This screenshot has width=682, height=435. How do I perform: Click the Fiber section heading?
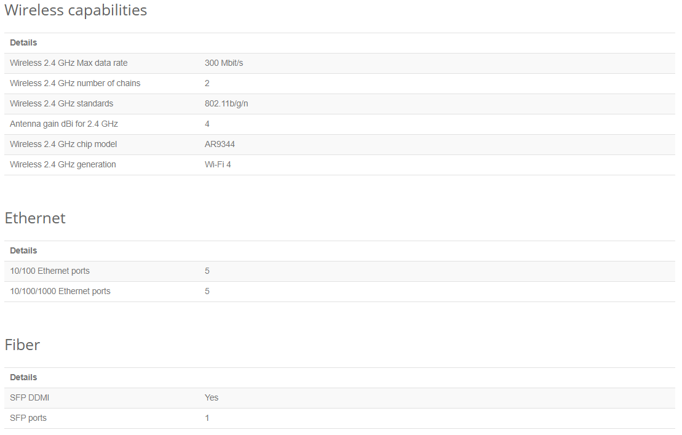pyautogui.click(x=23, y=345)
